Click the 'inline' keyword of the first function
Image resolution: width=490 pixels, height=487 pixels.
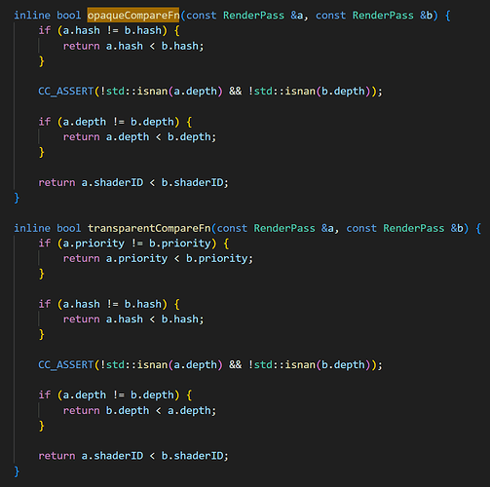tap(32, 16)
